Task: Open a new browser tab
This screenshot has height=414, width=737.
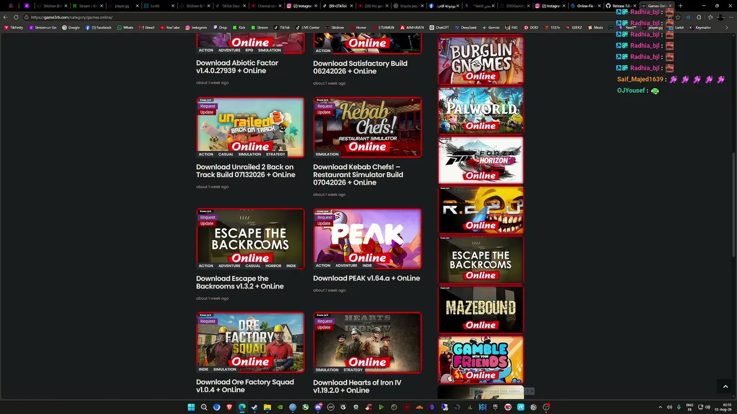Action: coord(680,6)
